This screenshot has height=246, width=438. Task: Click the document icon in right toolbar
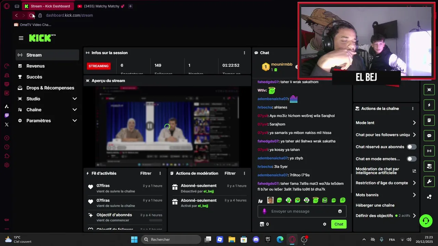[429, 120]
